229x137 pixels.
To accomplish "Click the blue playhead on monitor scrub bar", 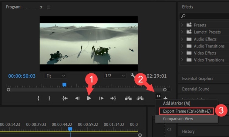I will click(64, 85).
